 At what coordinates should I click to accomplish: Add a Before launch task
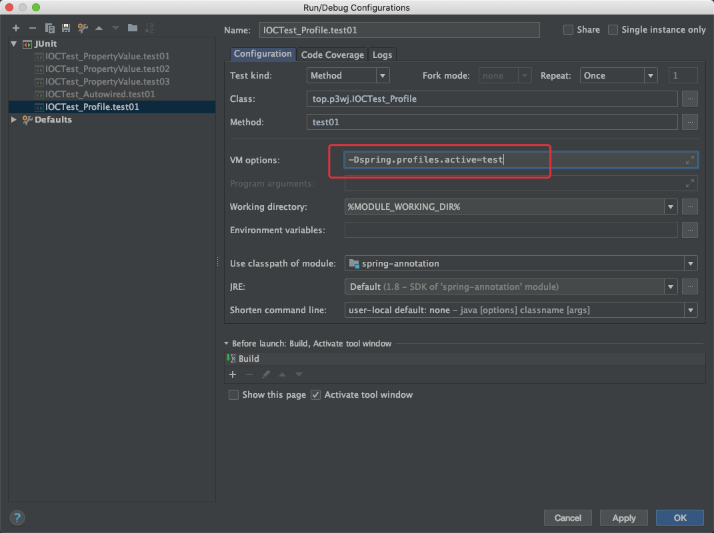233,374
